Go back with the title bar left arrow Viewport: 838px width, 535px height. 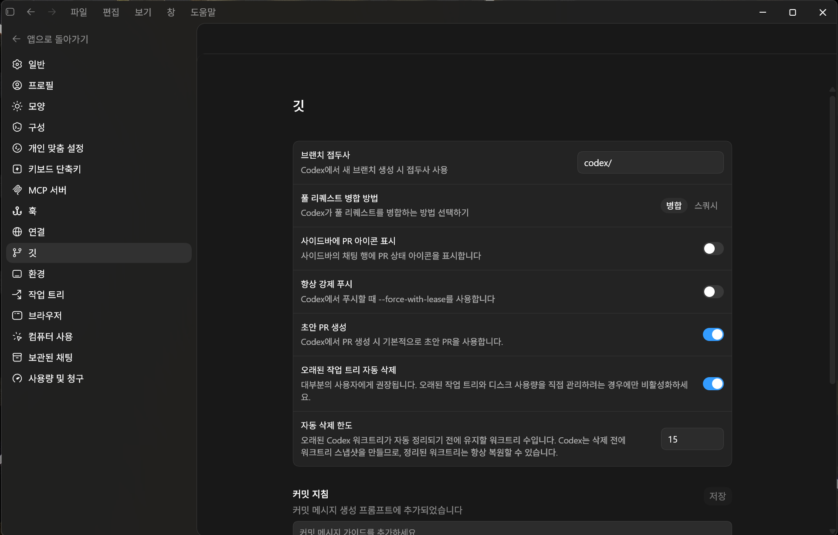point(31,12)
